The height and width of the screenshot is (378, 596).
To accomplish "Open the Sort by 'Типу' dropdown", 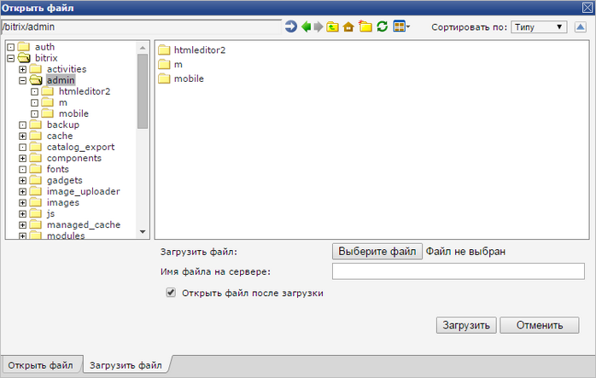I will click(x=539, y=27).
